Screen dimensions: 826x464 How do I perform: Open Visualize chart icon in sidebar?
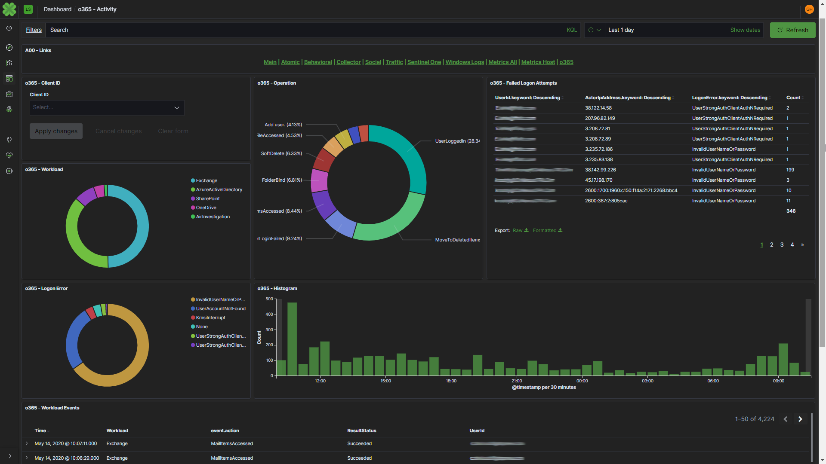tap(9, 63)
